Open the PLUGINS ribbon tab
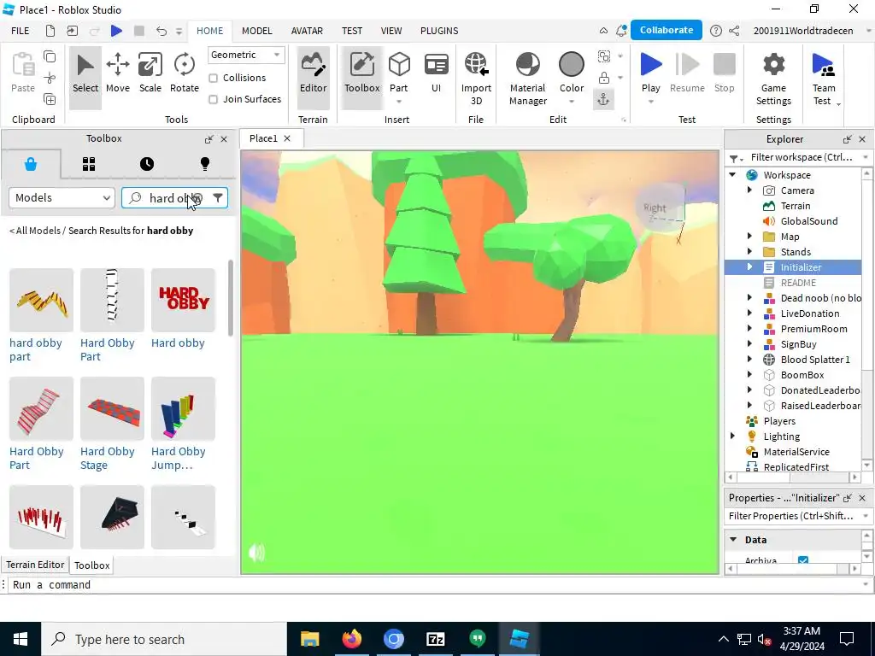875x656 pixels. coord(439,31)
